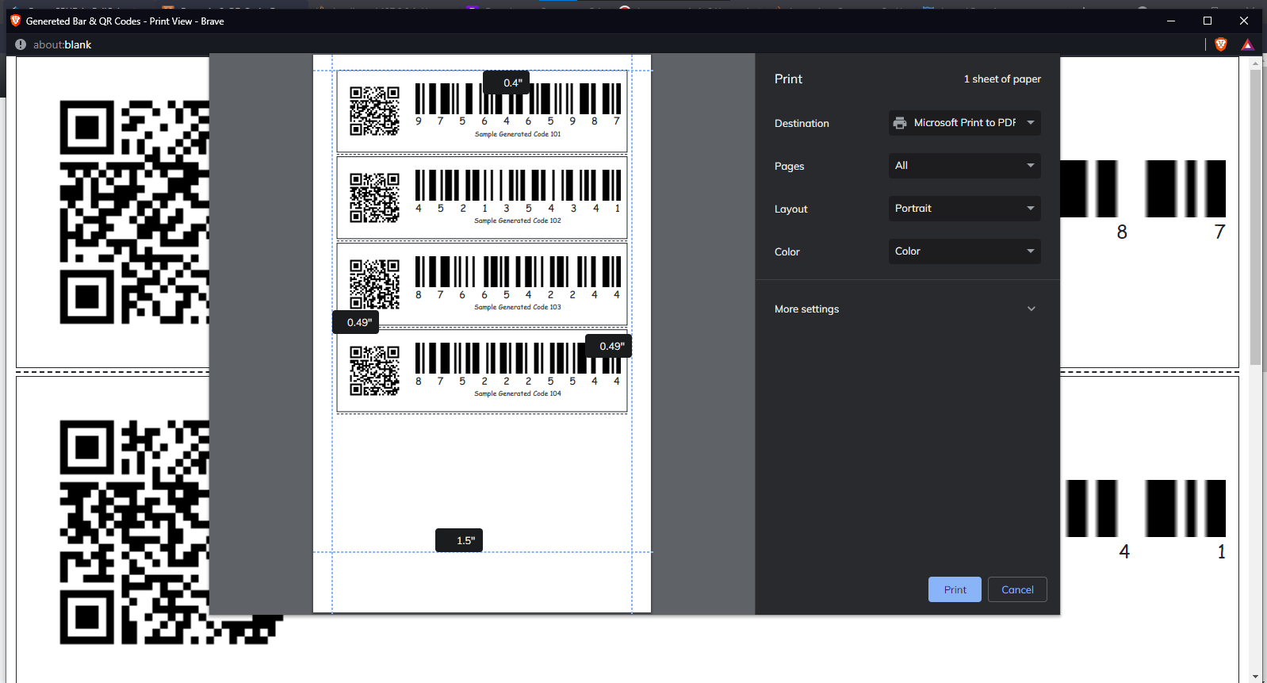Click the left 0.49" margin handle

click(355, 322)
